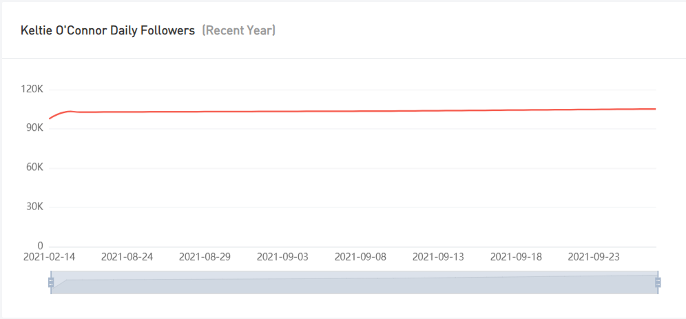
Task: Click the 30K y-axis label
Action: (x=34, y=207)
